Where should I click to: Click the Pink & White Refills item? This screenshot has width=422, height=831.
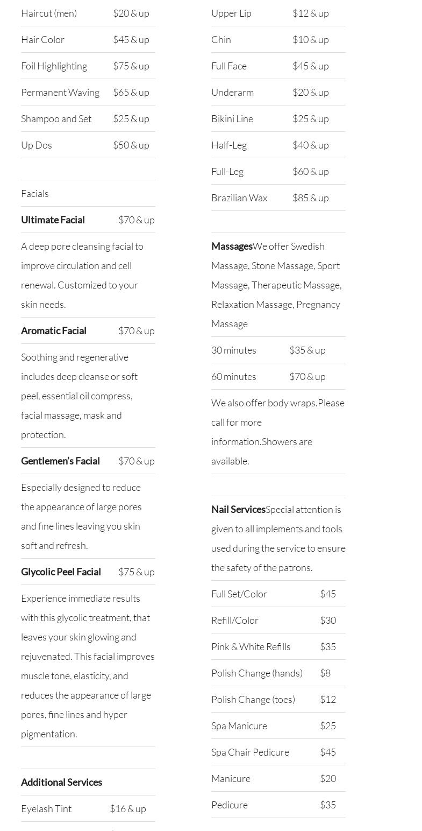(251, 646)
